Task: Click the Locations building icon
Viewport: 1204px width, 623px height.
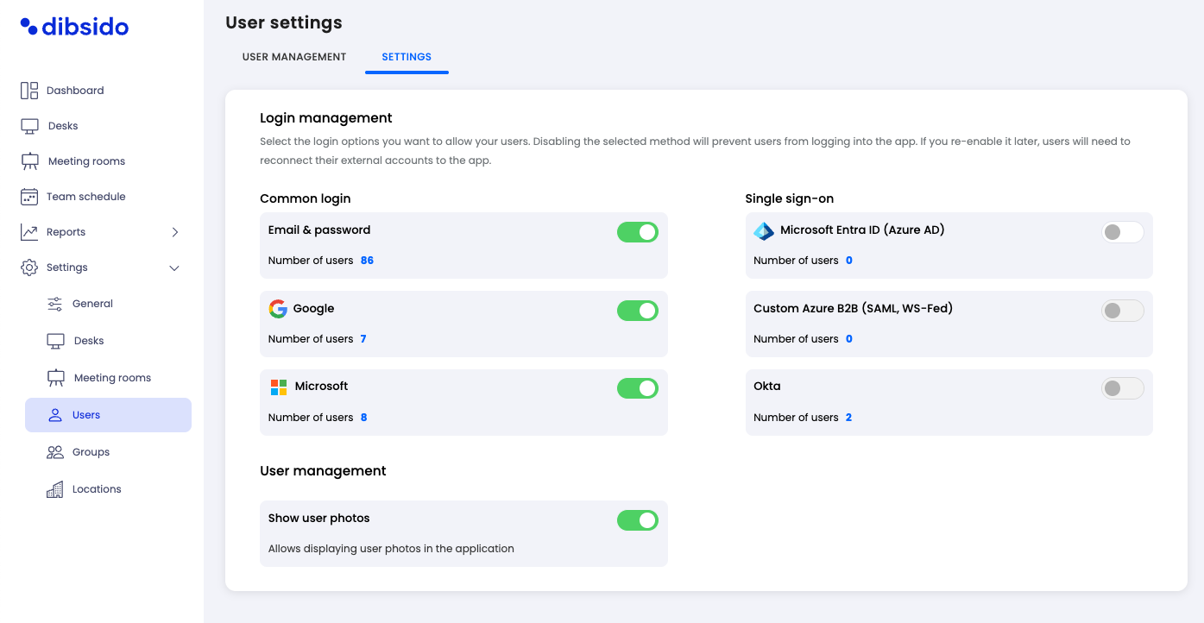Action: [55, 489]
